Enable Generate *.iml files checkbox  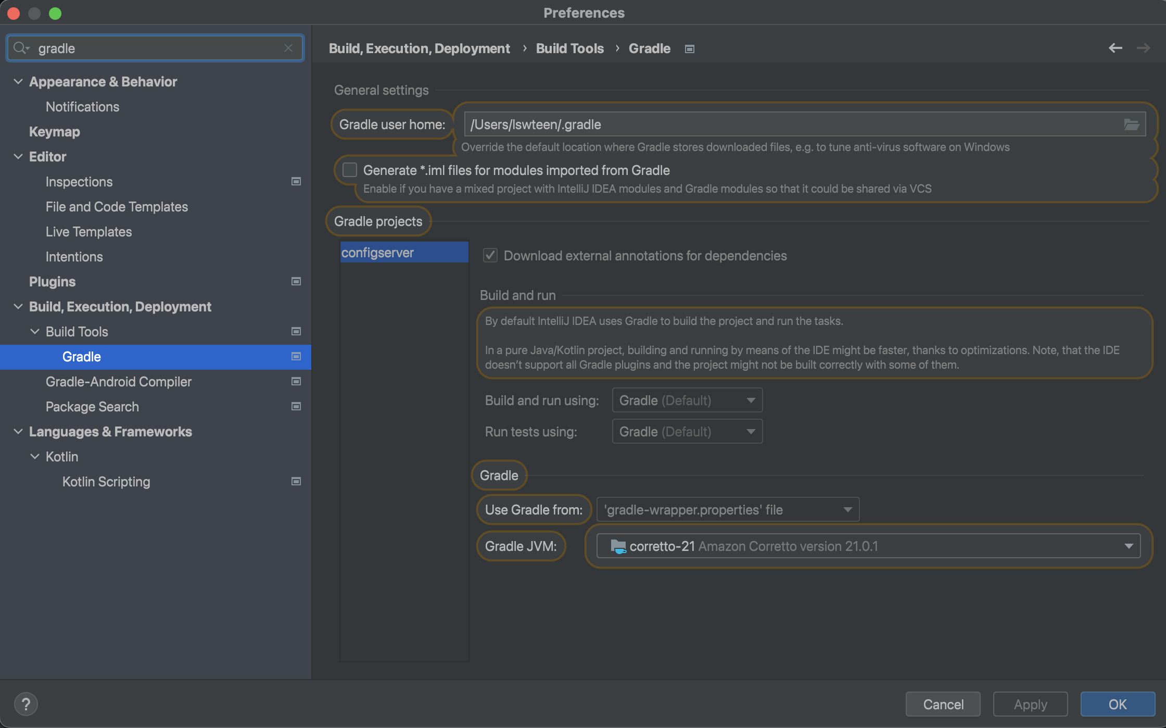click(349, 170)
